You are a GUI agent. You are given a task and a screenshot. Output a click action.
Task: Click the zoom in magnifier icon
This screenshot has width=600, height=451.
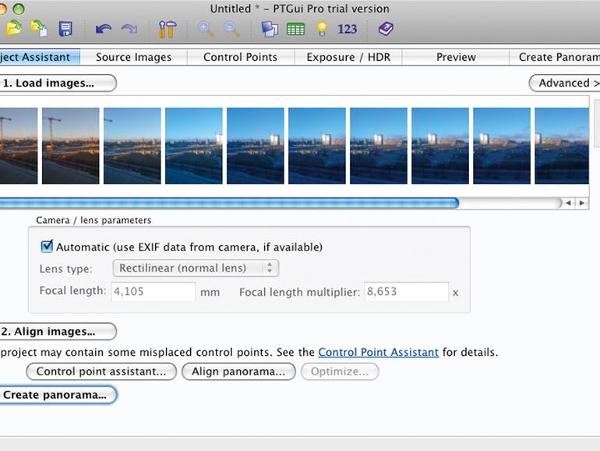206,29
